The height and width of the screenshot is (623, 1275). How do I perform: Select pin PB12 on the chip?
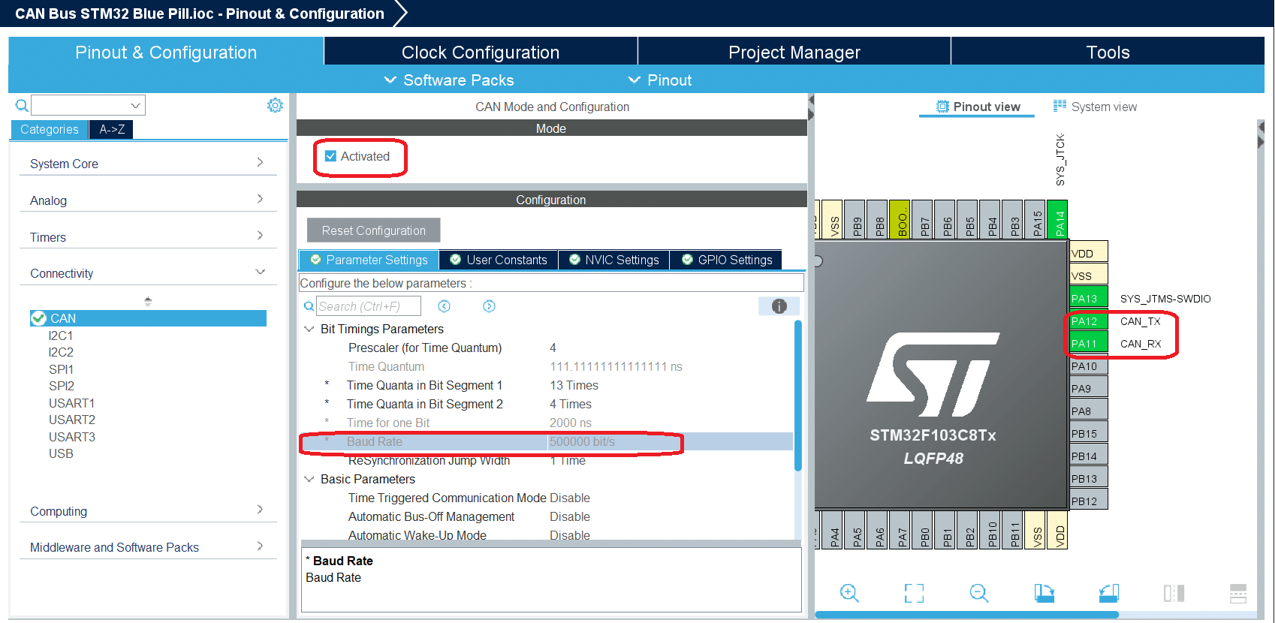pyautogui.click(x=1088, y=501)
